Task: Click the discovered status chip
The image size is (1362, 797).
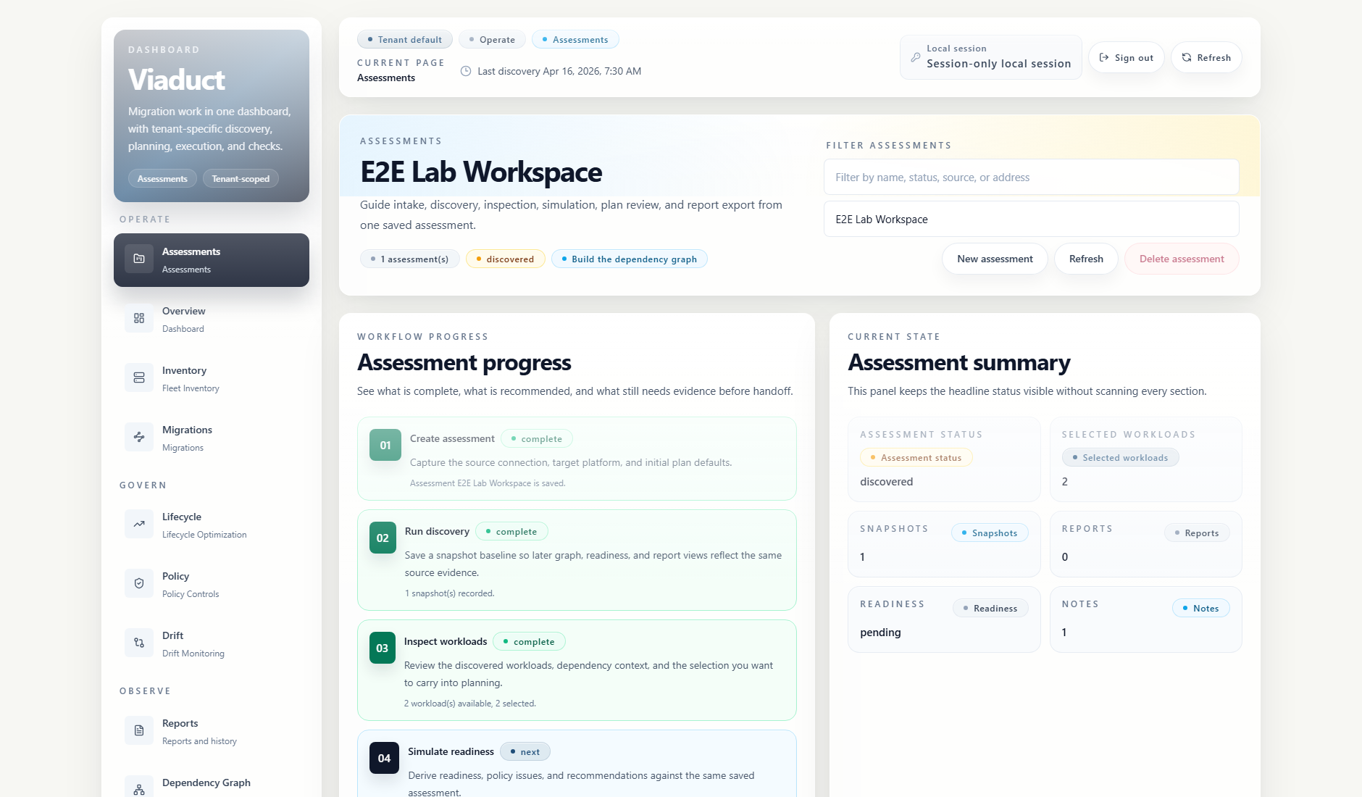Action: 505,259
